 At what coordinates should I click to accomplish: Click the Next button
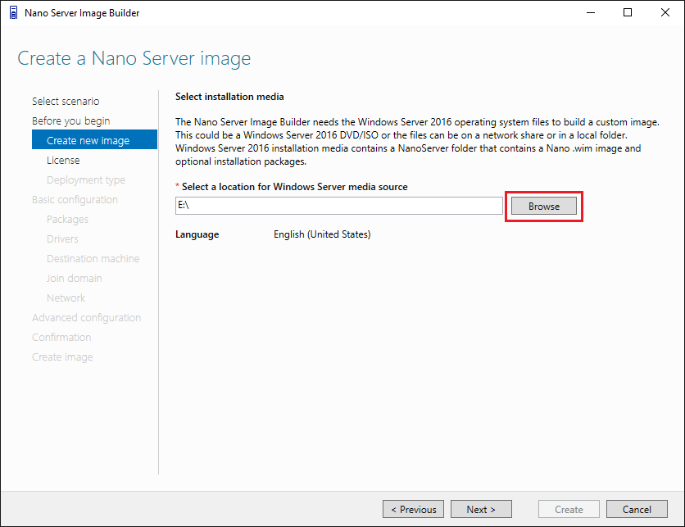482,509
